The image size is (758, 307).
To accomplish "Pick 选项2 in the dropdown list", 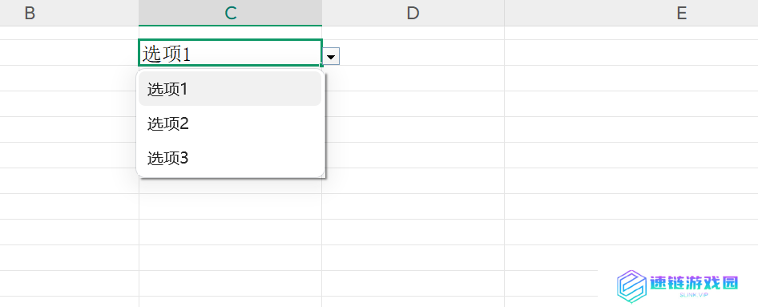I will point(230,123).
